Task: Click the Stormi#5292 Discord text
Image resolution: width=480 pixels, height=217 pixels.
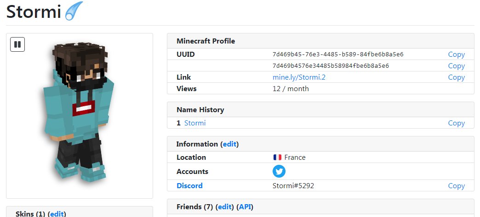Action: tap(293, 185)
